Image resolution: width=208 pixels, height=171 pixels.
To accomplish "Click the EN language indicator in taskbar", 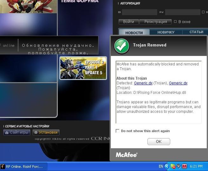I will click(161, 166).
